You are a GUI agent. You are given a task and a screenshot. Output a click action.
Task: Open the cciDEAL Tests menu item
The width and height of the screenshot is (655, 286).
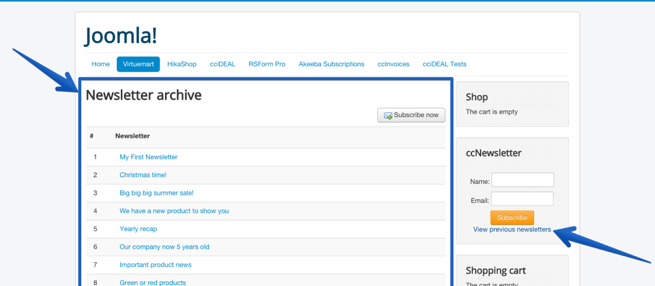tap(444, 64)
